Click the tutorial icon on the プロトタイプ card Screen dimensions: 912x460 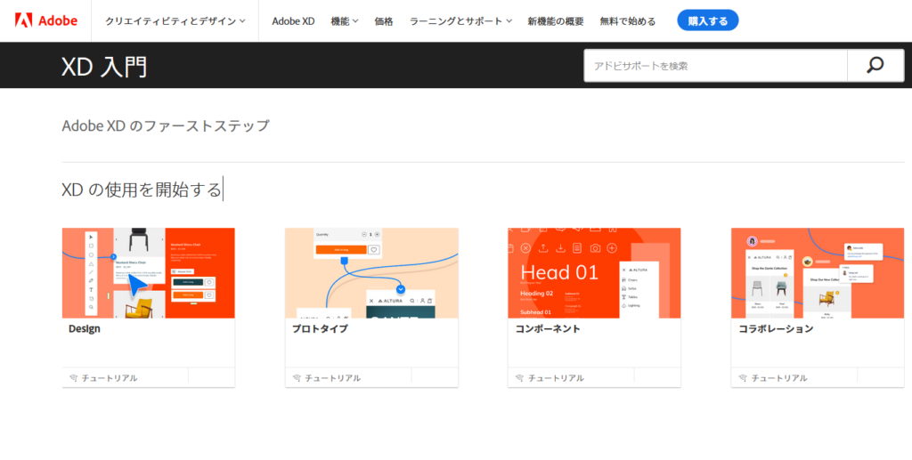point(297,378)
